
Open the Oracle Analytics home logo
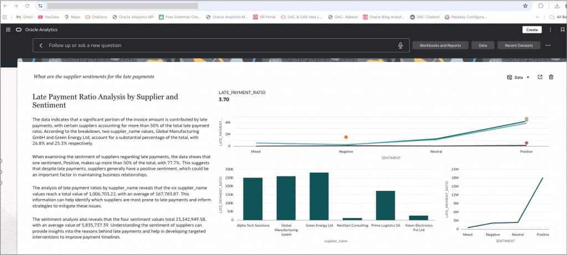[19, 30]
